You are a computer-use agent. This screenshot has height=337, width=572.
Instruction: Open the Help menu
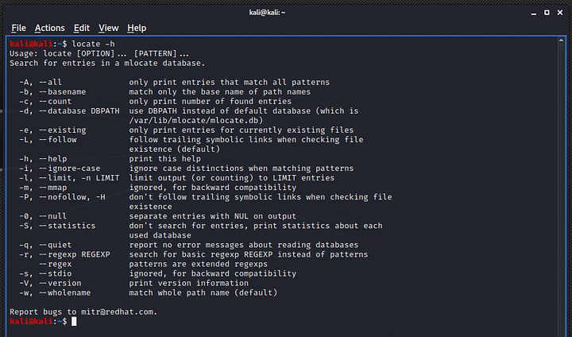tap(137, 28)
